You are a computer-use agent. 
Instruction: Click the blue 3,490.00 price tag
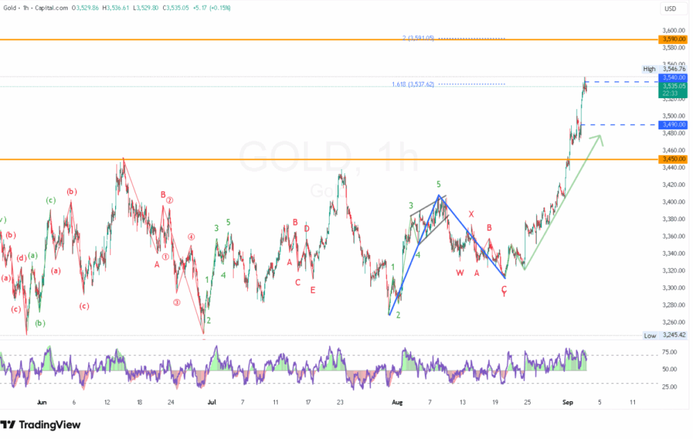673,124
